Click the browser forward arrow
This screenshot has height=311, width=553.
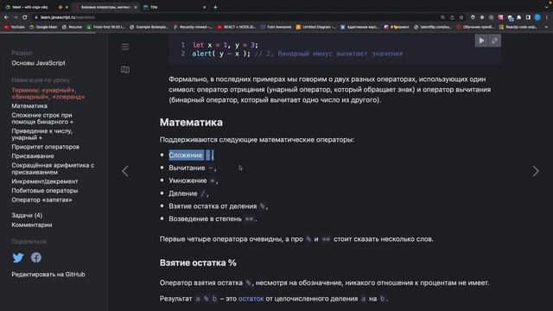click(x=16, y=17)
